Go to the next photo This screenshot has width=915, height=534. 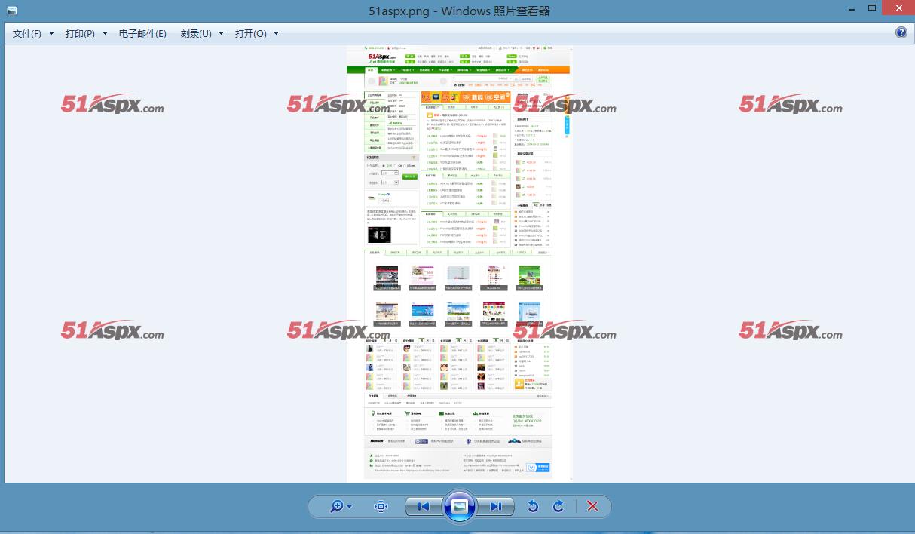pyautogui.click(x=495, y=507)
